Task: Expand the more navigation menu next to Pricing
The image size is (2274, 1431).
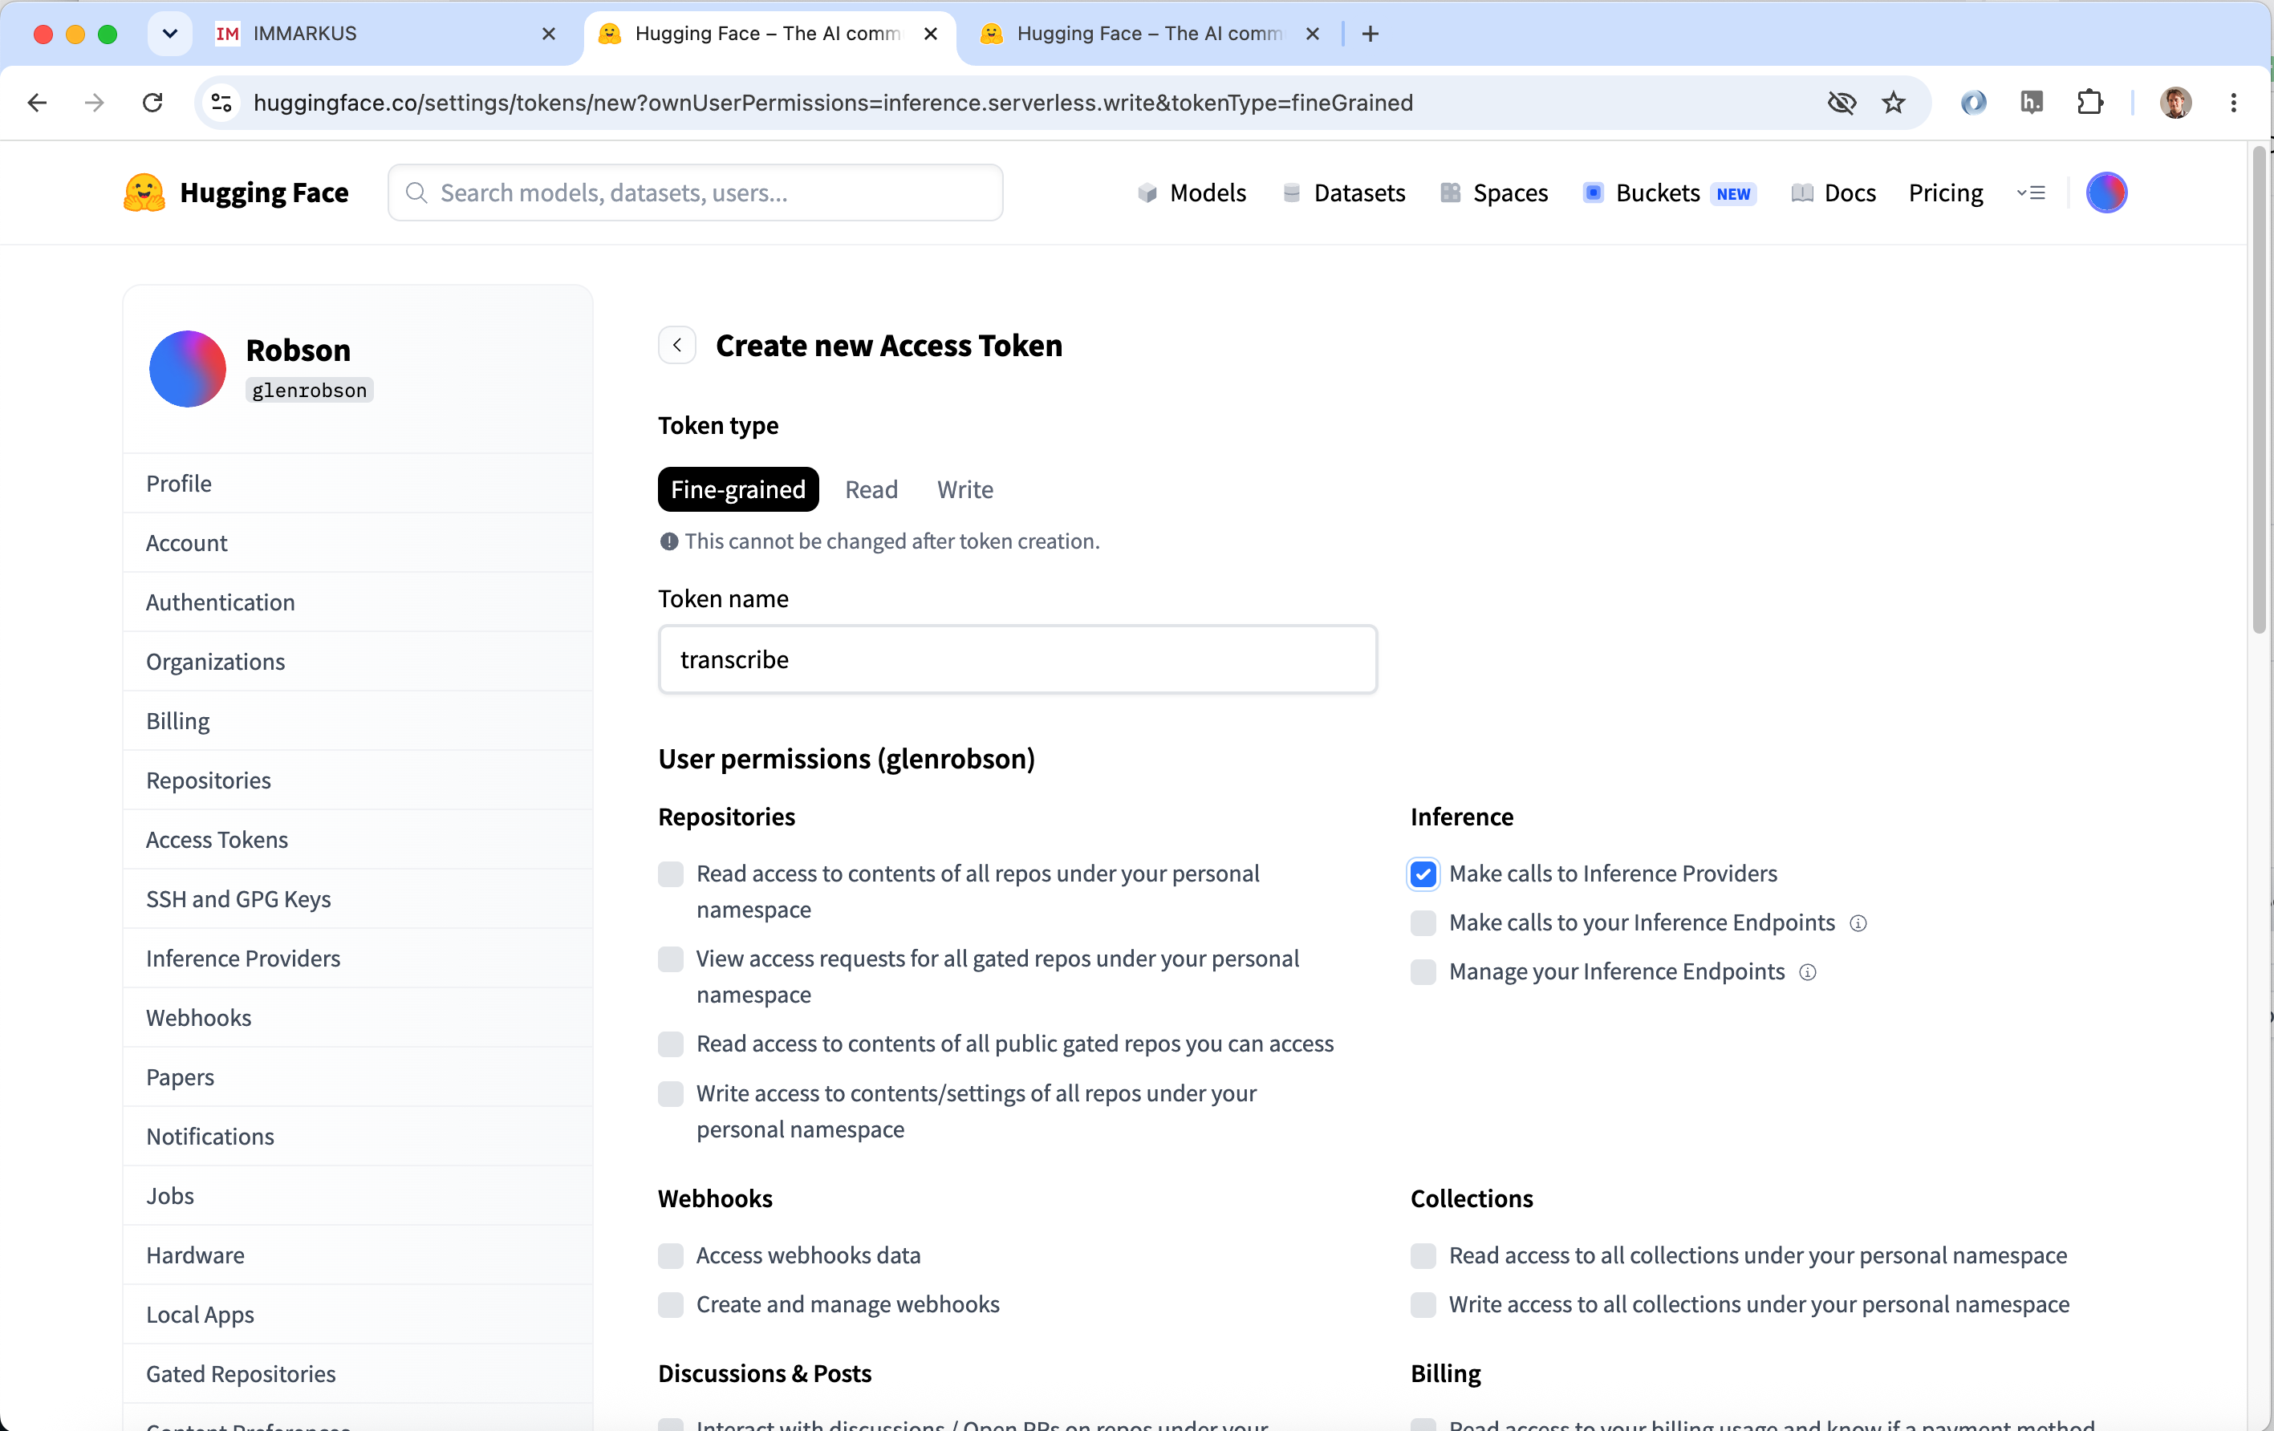Action: pos(2030,193)
